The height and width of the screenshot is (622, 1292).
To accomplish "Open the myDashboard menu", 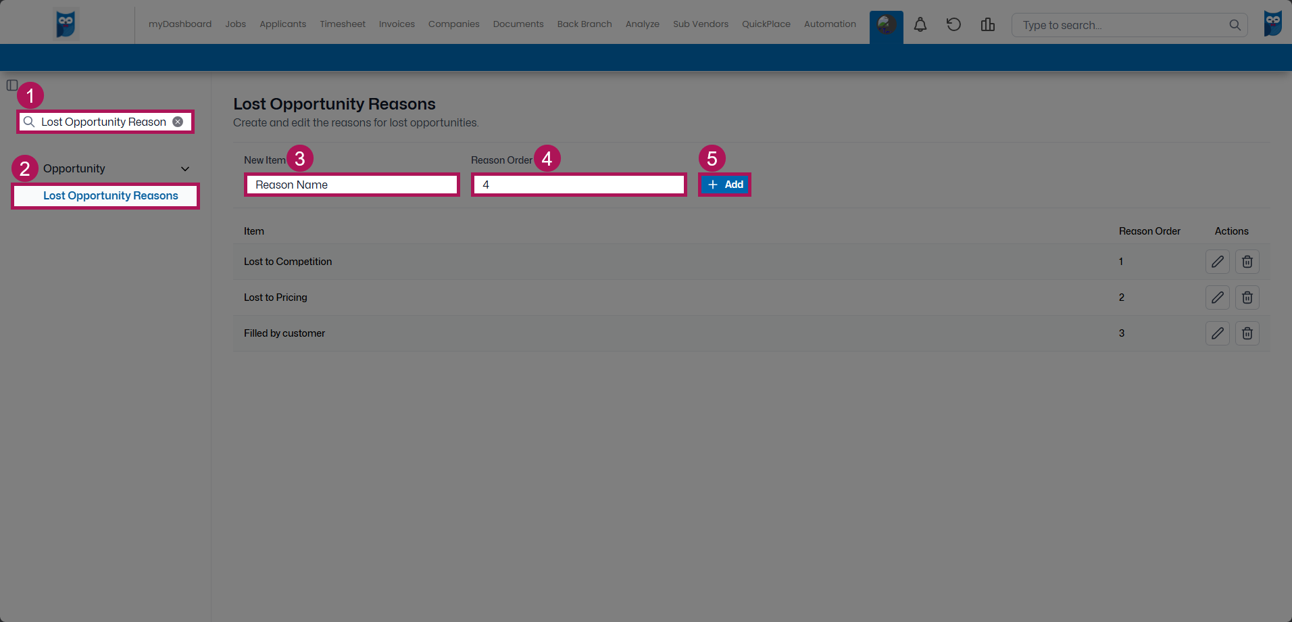I will 180,24.
